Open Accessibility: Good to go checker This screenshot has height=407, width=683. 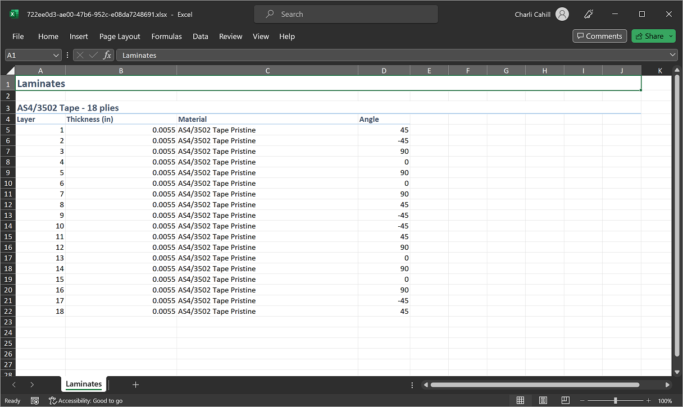click(85, 401)
